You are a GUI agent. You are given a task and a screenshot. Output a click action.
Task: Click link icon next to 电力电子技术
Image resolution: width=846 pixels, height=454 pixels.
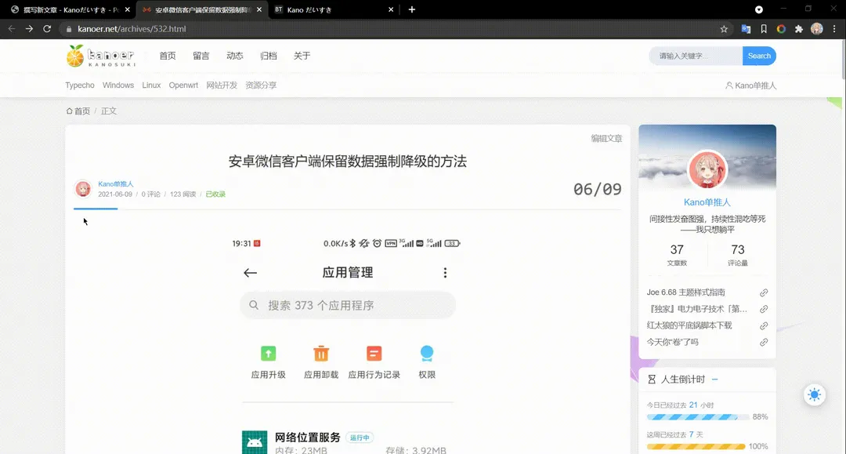point(764,309)
